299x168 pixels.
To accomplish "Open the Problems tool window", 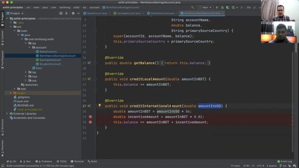I will [43, 161].
